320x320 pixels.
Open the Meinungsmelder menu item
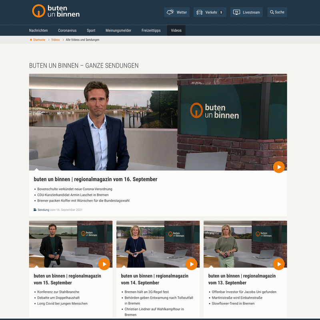(118, 30)
